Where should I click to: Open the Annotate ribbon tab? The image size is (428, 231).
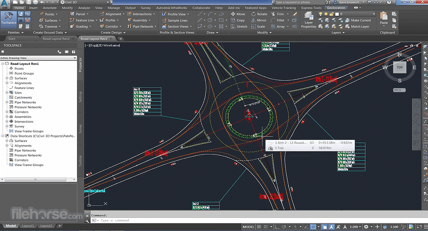50,8
